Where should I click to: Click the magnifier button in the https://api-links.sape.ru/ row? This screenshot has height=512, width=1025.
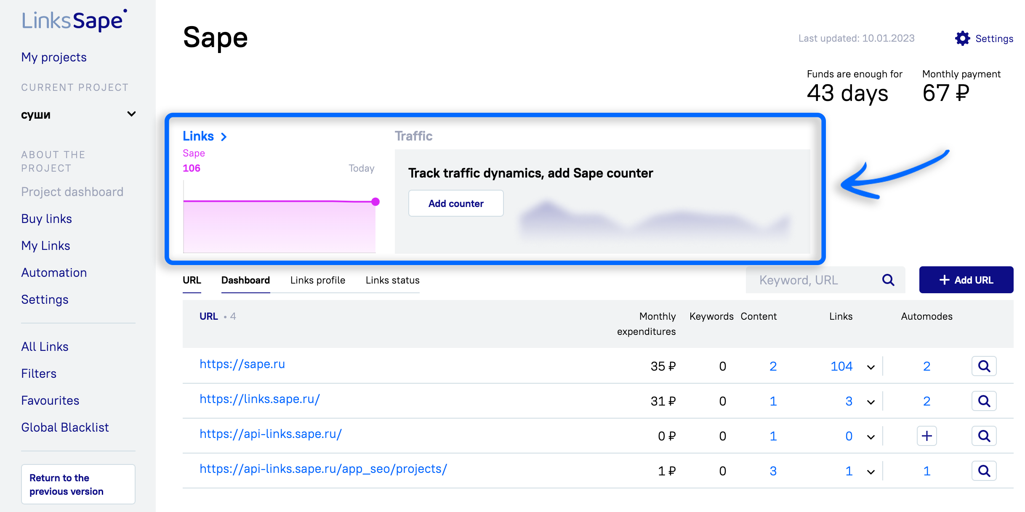[x=984, y=436]
